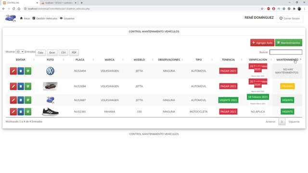Image resolution: width=308 pixels, height=173 pixels.
Task: Export table as CSV
Action: click(x=63, y=52)
